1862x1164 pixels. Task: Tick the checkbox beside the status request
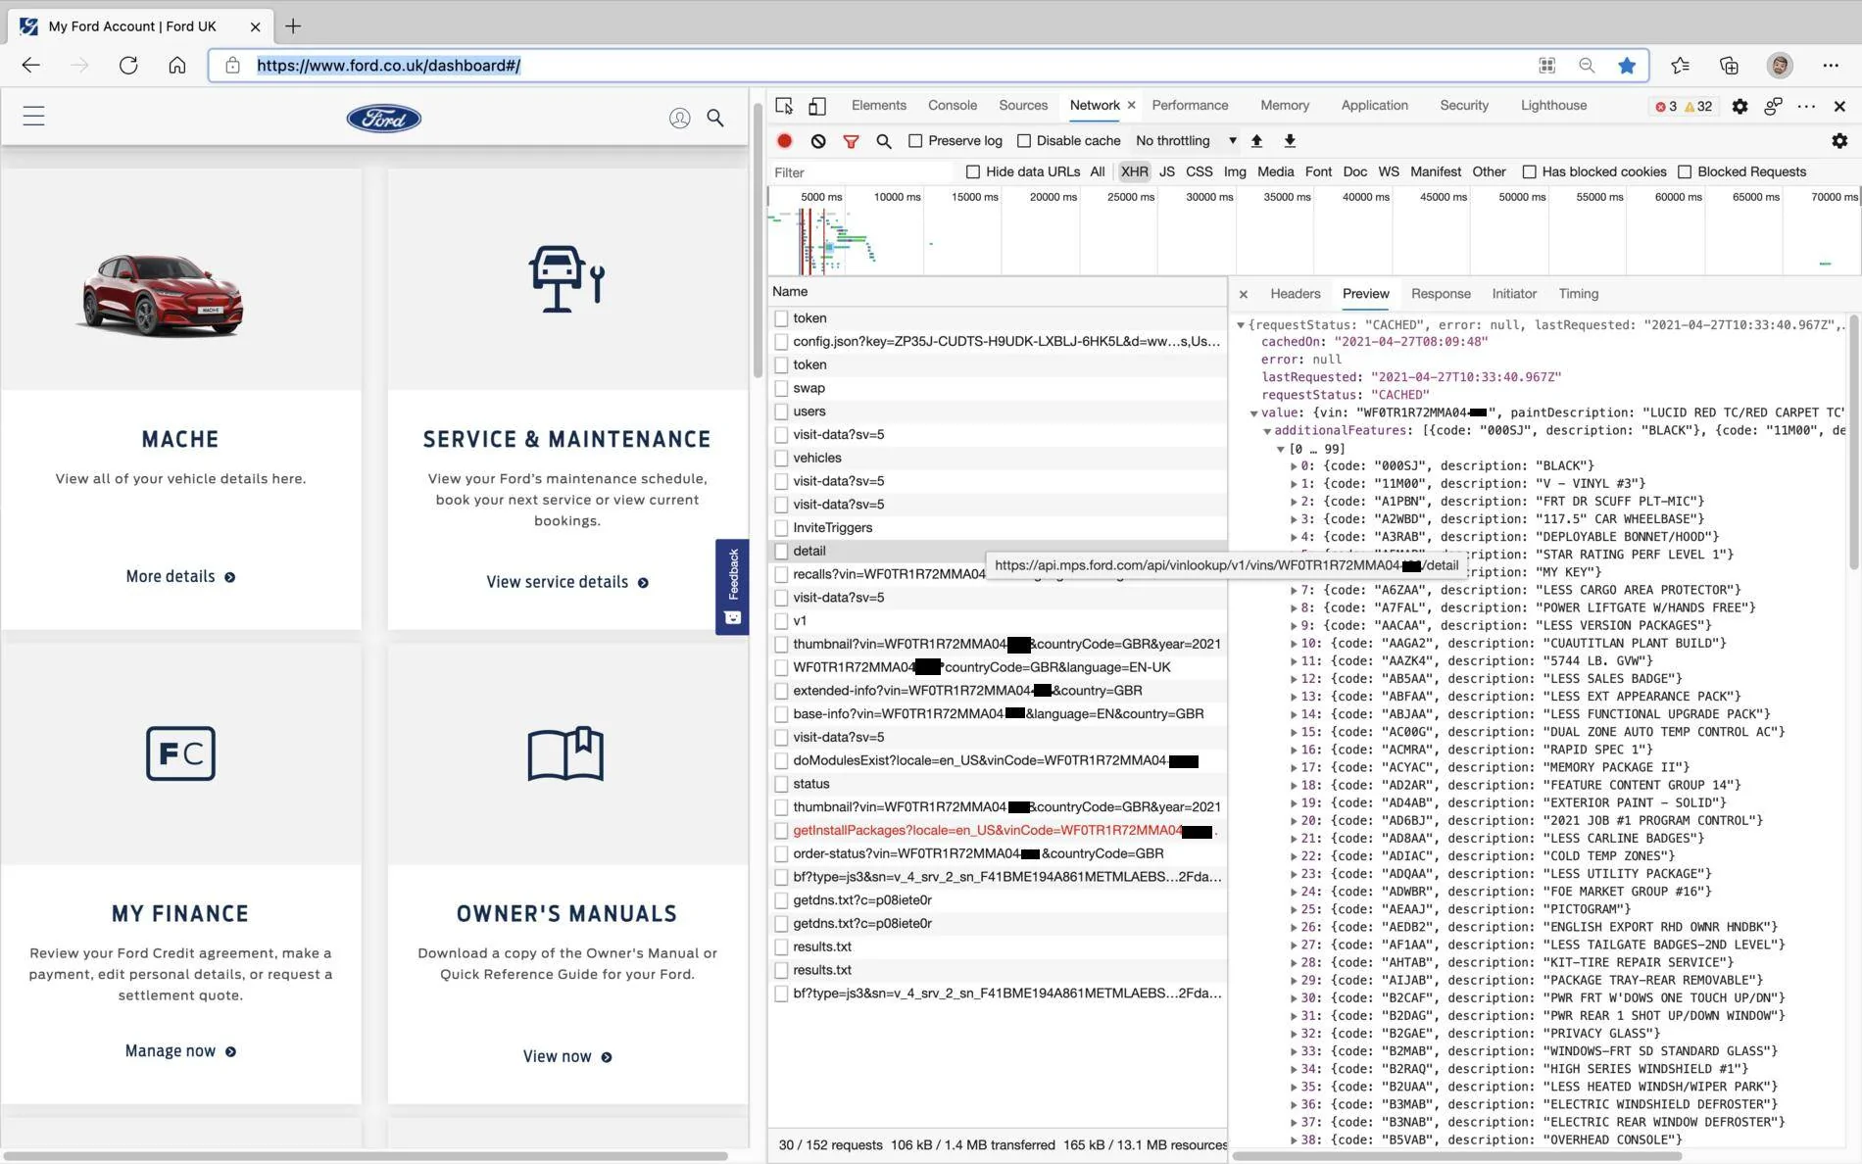coord(781,784)
